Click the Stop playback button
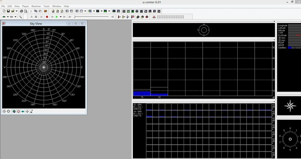301x159 pixels. pyautogui.click(x=36, y=17)
